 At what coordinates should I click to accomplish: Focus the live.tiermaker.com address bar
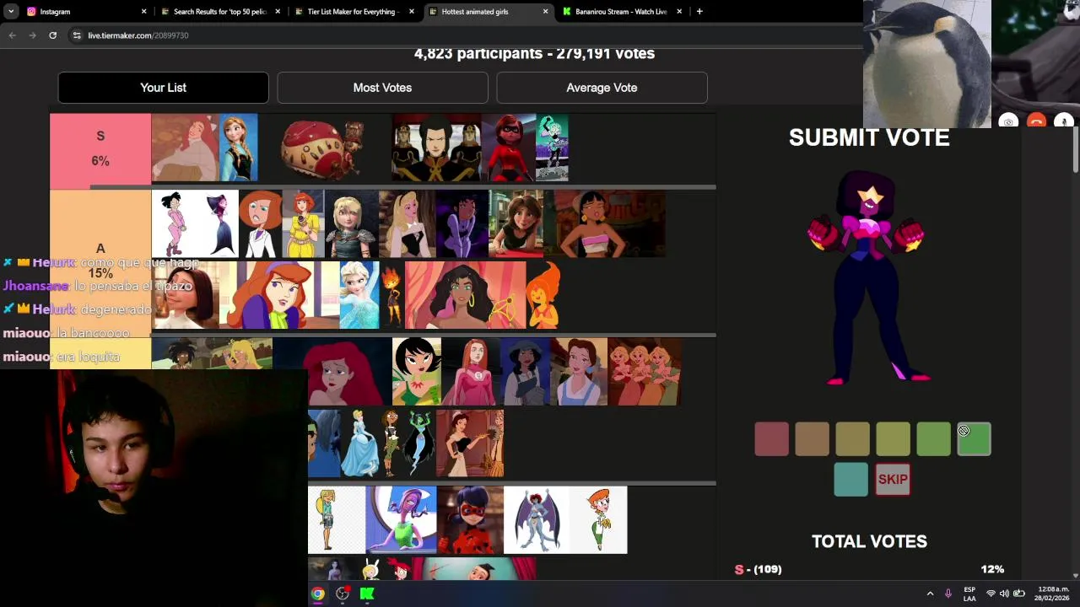point(464,35)
